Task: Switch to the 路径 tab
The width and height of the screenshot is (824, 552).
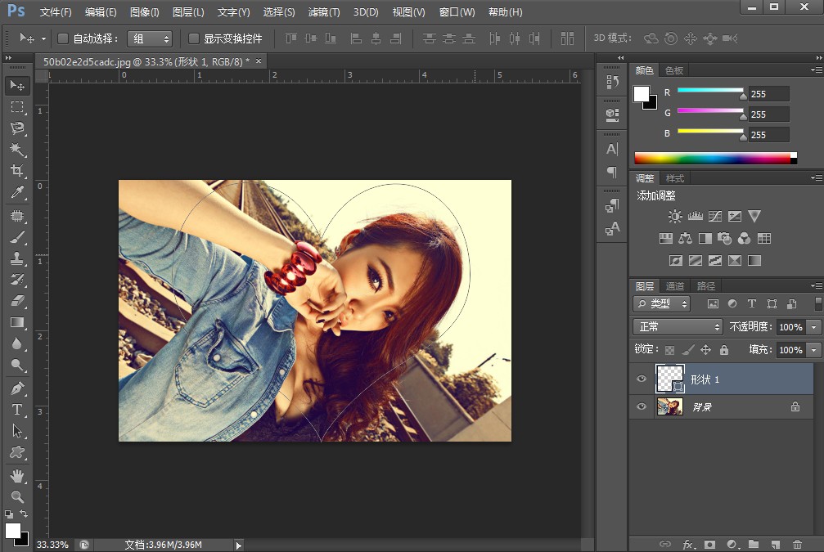Action: [706, 285]
